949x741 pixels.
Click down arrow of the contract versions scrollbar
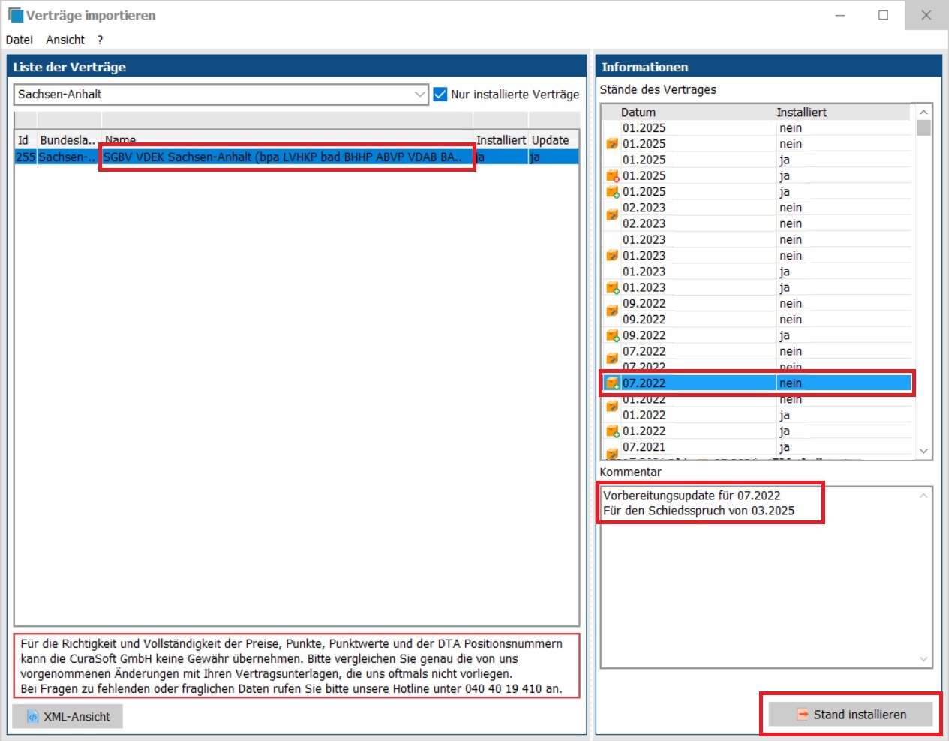point(923,451)
